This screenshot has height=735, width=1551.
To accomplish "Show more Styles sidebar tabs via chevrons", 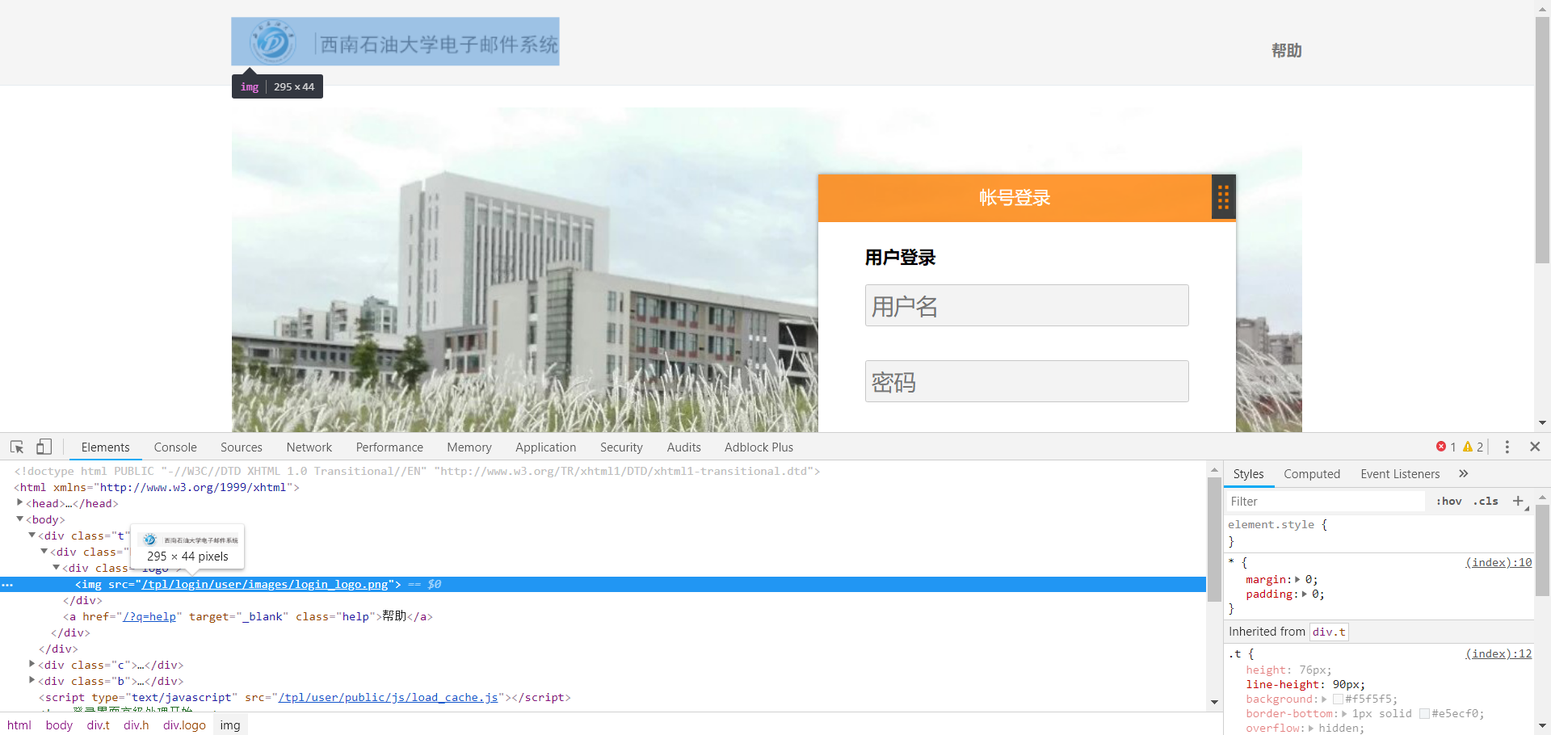I will [x=1464, y=474].
